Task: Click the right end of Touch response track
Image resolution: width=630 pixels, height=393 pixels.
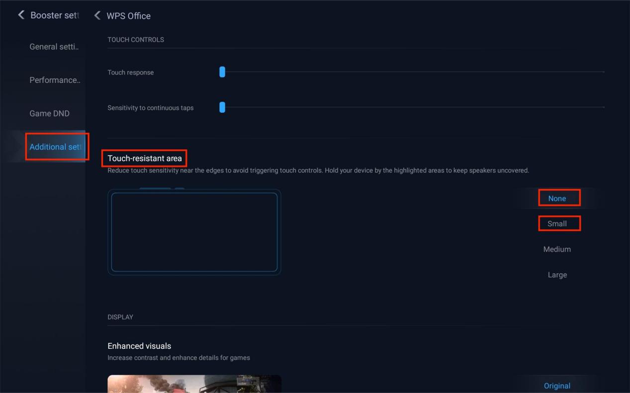Action: [x=603, y=72]
